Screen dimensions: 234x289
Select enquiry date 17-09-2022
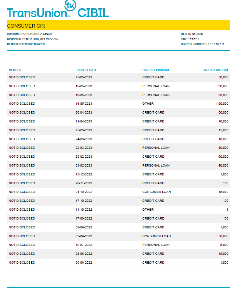pos(84,218)
